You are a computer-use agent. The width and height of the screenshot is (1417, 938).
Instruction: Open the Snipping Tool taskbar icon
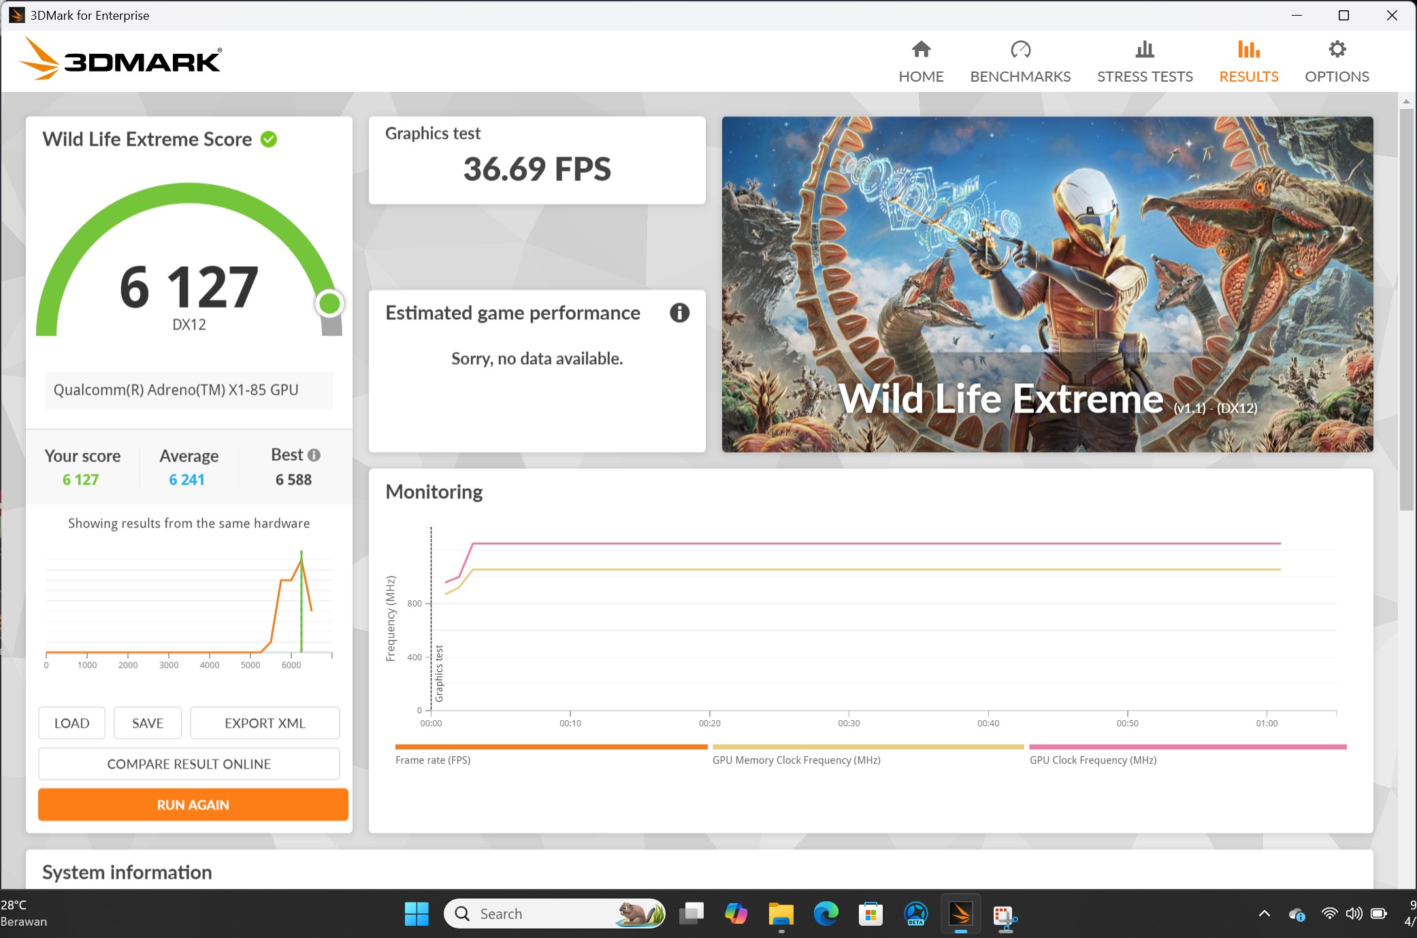pos(1005,916)
